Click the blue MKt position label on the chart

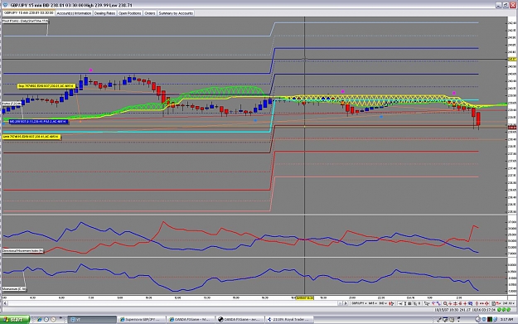[x=38, y=122]
